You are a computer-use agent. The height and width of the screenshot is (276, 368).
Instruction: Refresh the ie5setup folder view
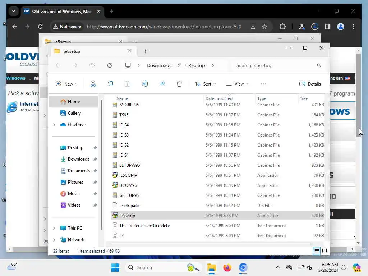[x=110, y=65]
